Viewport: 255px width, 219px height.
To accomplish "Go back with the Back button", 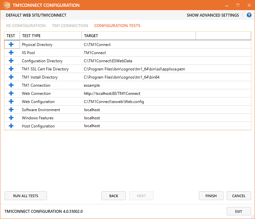I will tap(114, 196).
